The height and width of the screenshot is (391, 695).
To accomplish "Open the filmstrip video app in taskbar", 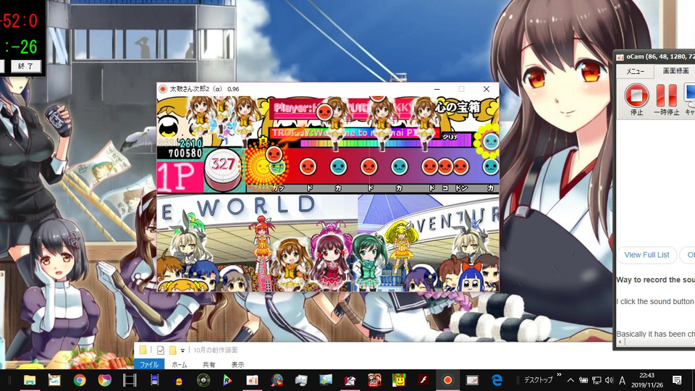I will tap(130, 380).
